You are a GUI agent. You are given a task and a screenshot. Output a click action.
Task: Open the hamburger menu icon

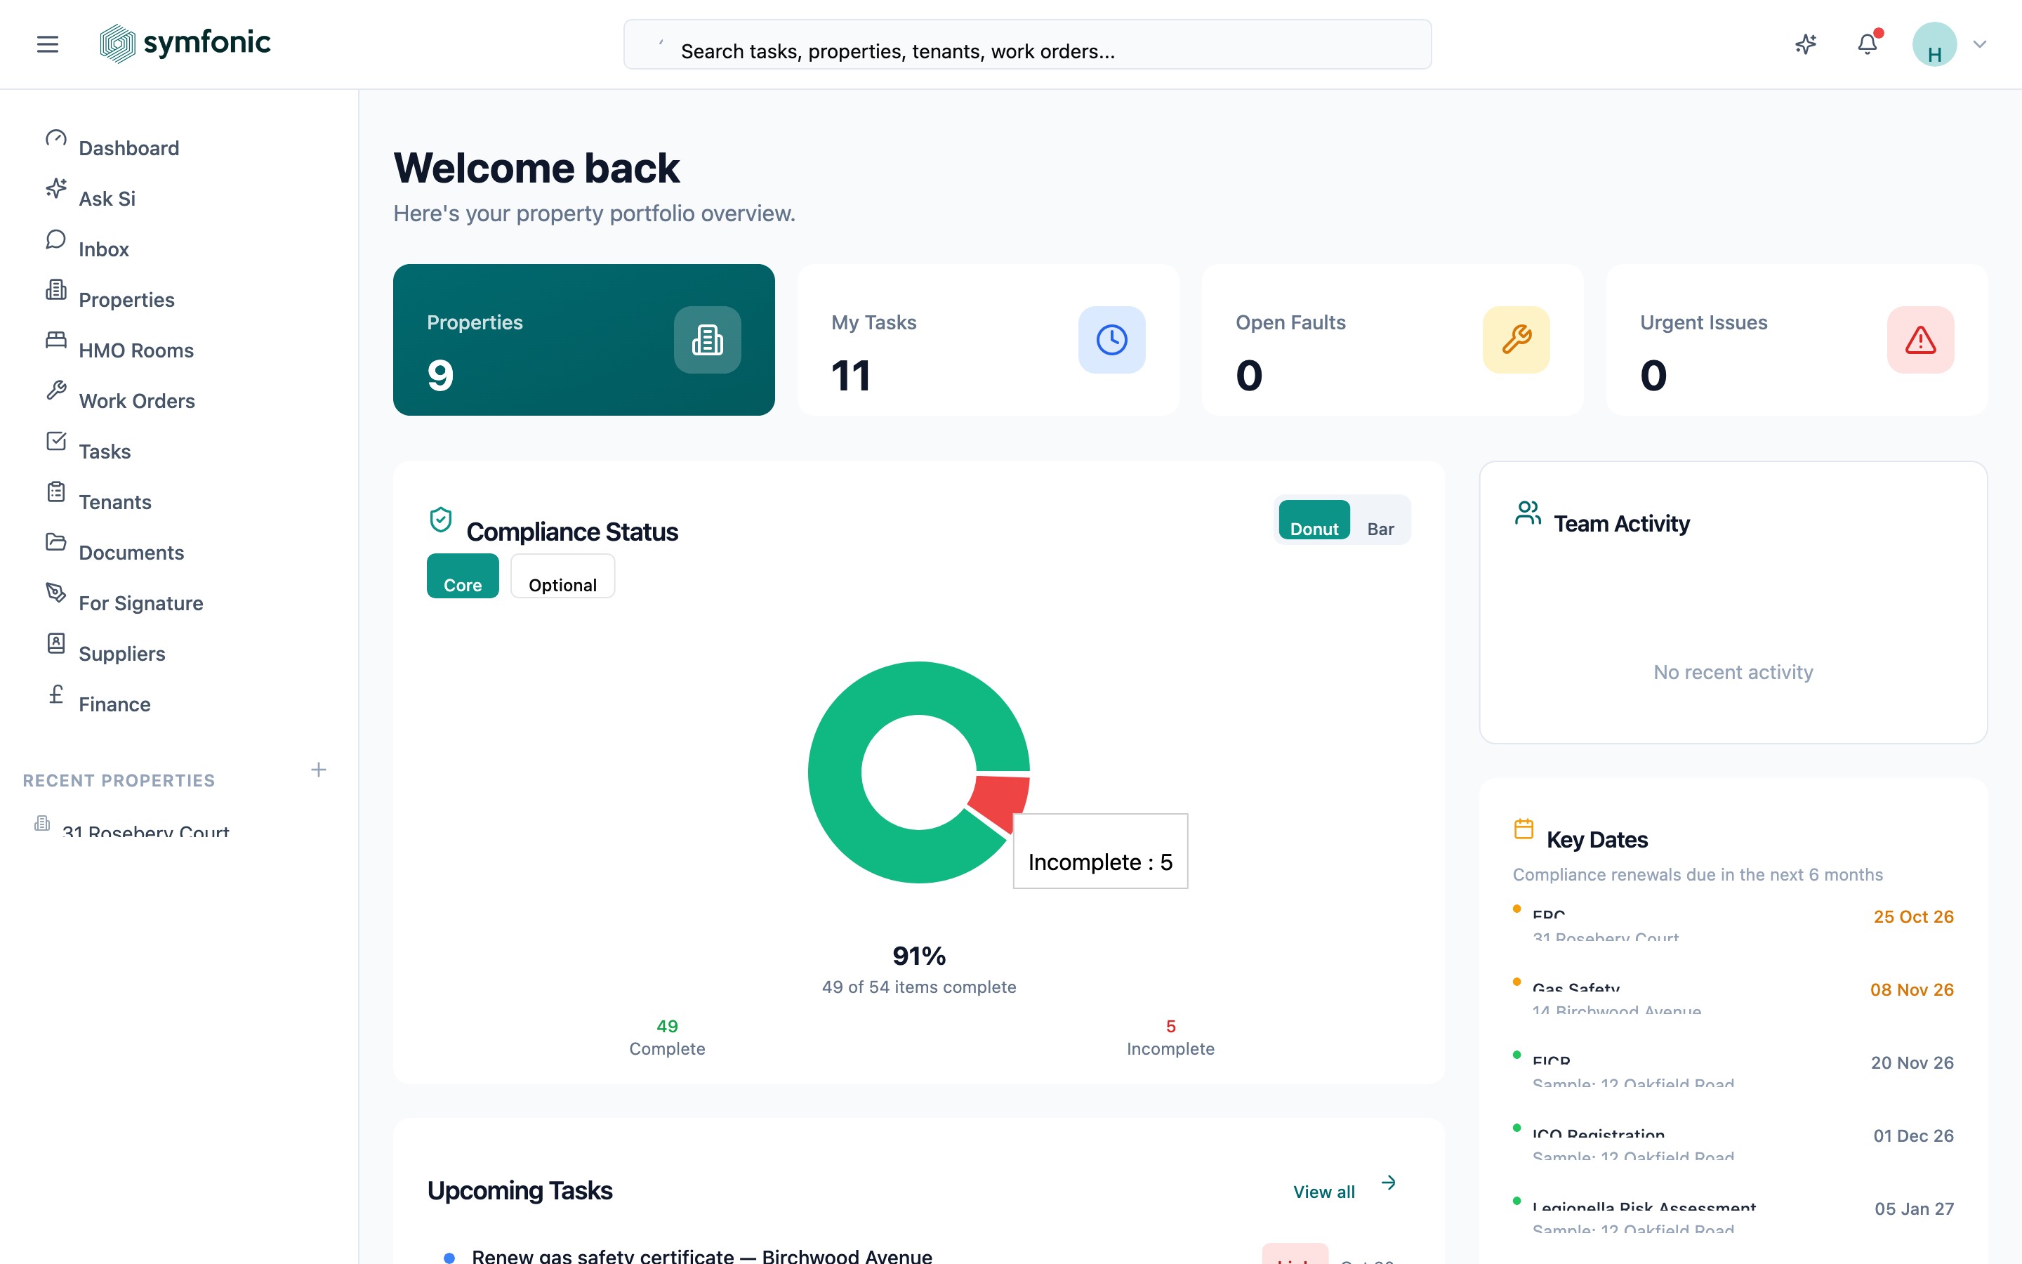tap(48, 44)
